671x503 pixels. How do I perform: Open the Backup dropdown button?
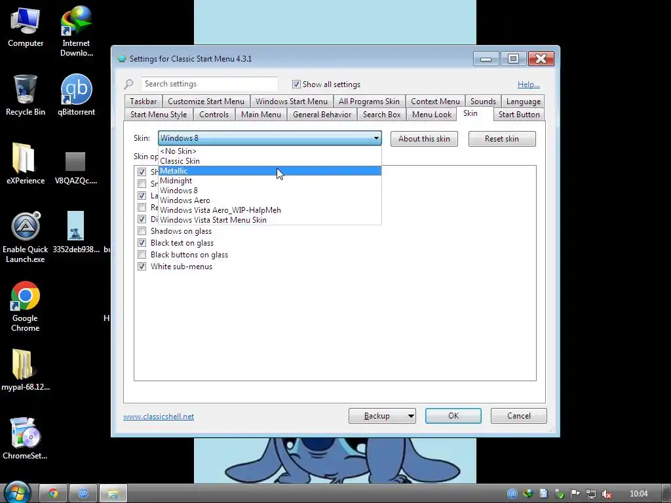[x=382, y=416]
